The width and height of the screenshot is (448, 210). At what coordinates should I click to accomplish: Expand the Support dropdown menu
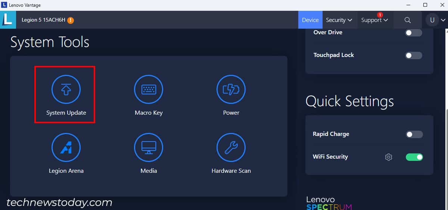374,20
